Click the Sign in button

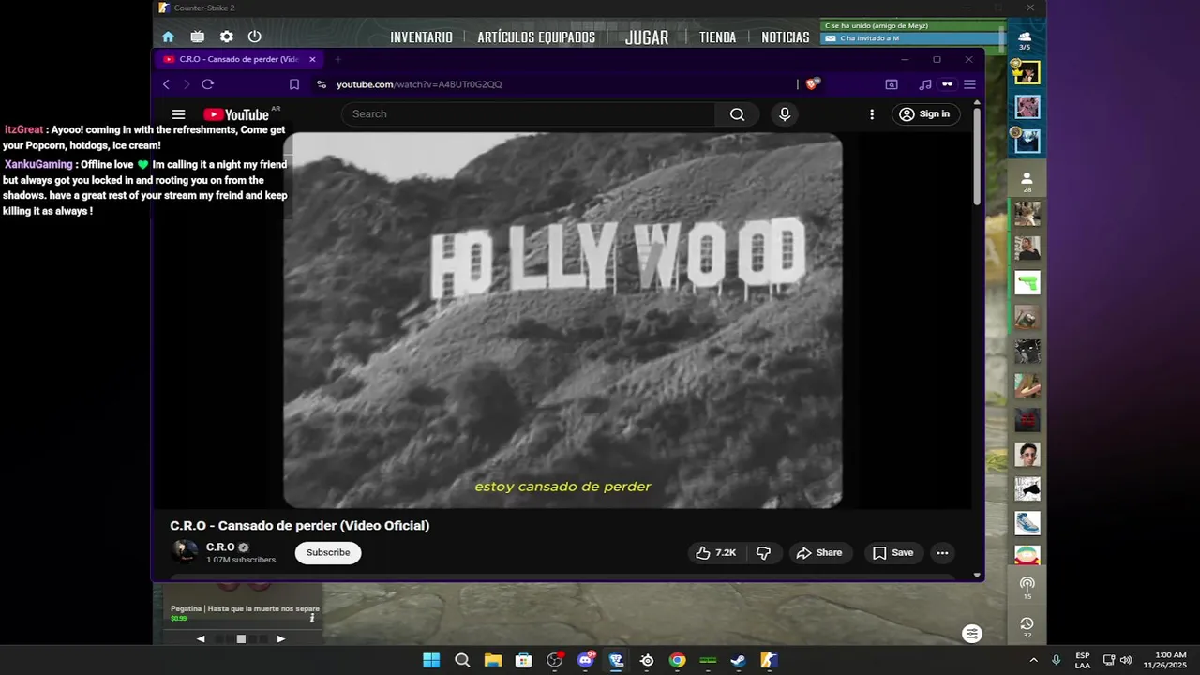click(x=924, y=114)
